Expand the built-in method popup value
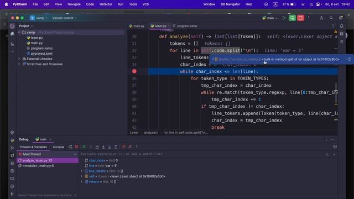Screen dimensions: 354x199 coord(213,59)
